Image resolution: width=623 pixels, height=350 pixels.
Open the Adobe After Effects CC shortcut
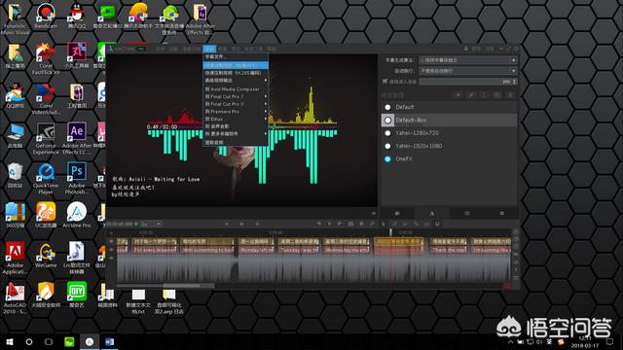77,138
